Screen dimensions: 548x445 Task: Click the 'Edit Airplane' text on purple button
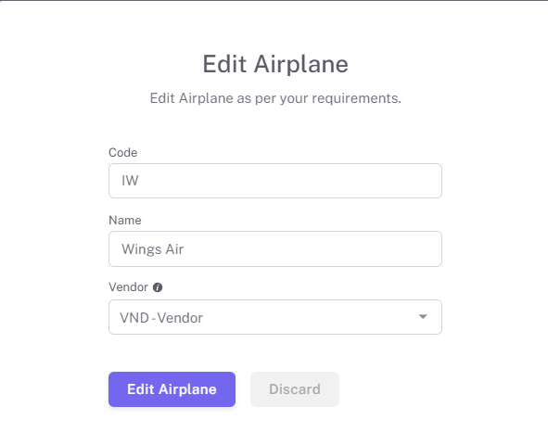pyautogui.click(x=172, y=389)
